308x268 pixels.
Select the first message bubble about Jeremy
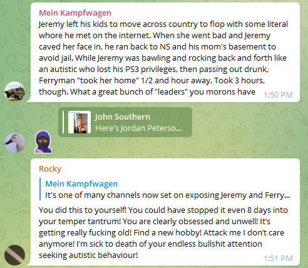coord(163,53)
